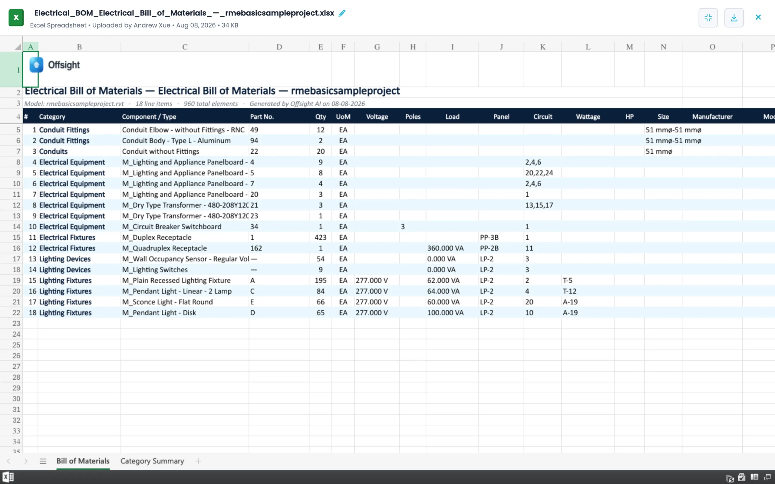Click the green Excel file type icon
The height and width of the screenshot is (484, 775).
coord(16,18)
